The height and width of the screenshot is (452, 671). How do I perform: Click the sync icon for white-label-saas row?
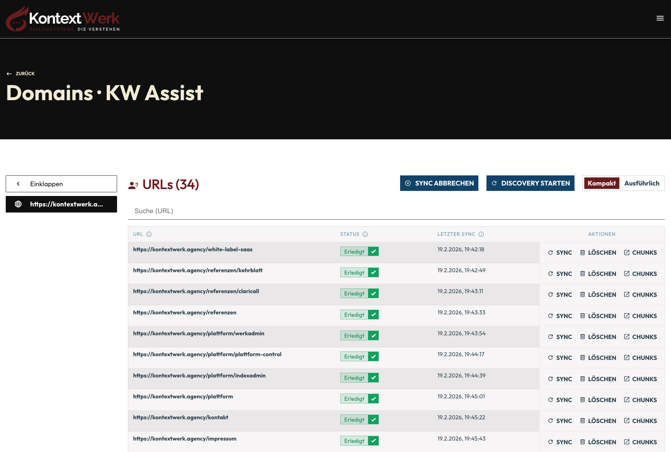click(x=550, y=252)
